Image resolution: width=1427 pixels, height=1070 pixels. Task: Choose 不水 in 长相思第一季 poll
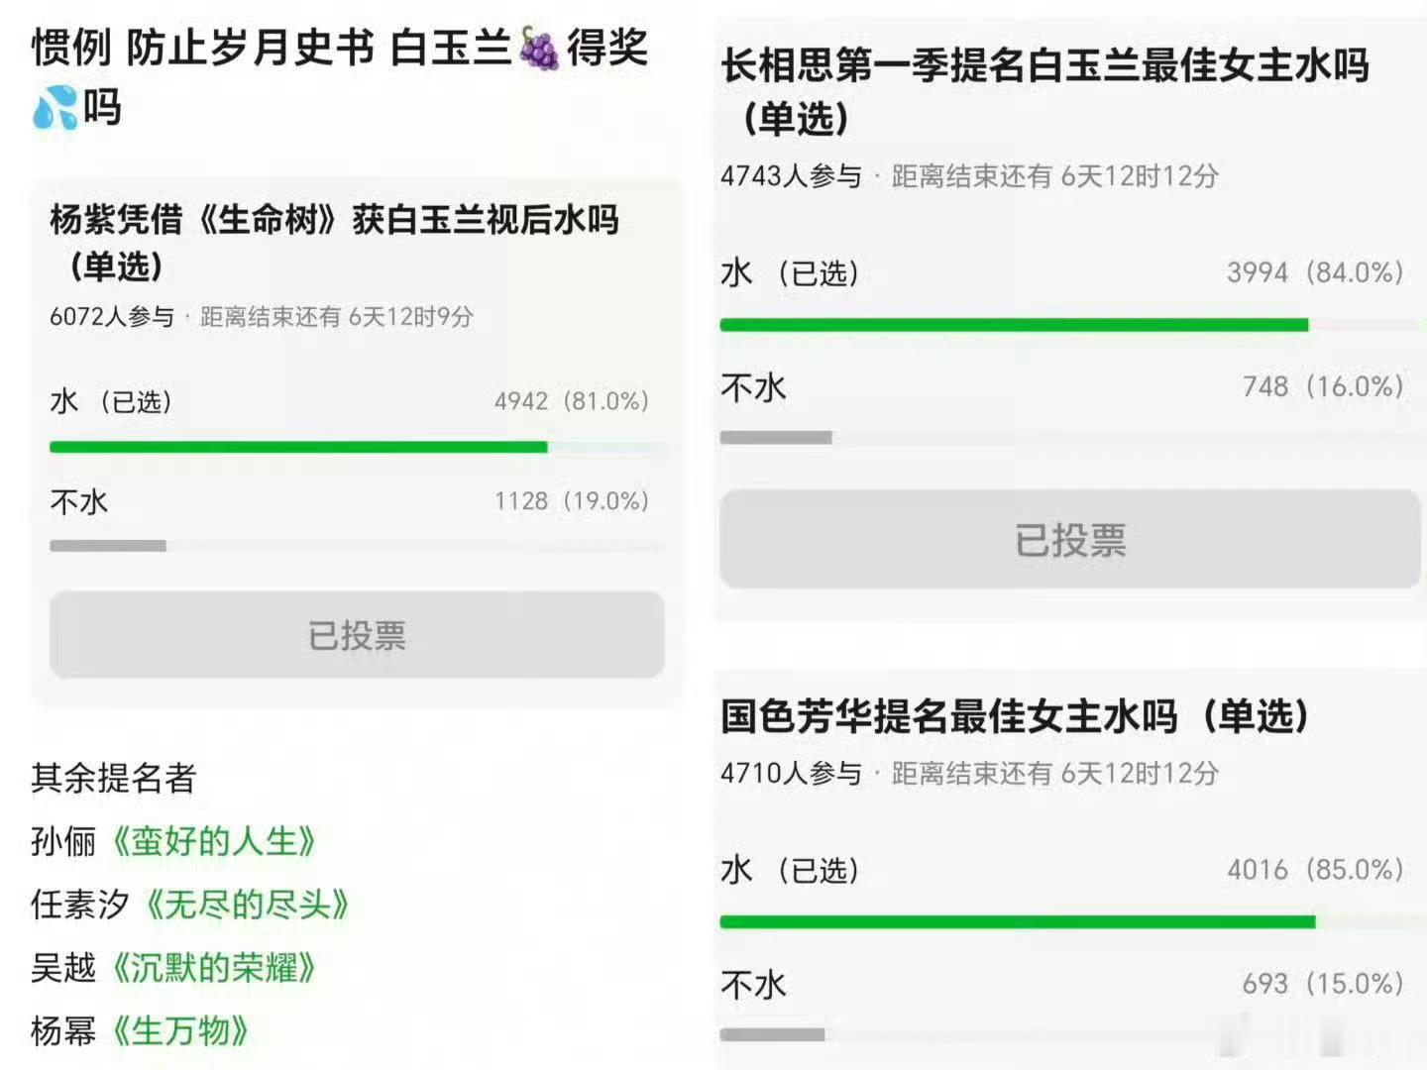tap(1062, 386)
